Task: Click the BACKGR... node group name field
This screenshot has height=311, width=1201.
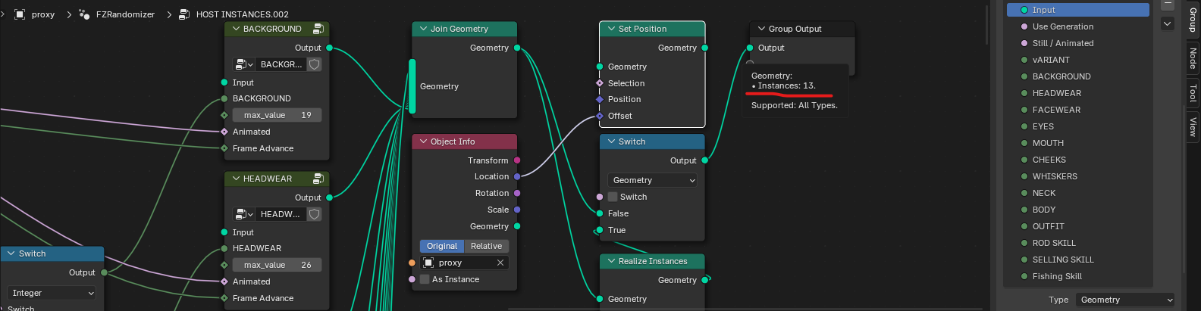Action: pyautogui.click(x=281, y=64)
